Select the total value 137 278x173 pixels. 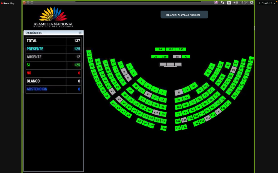click(x=77, y=41)
